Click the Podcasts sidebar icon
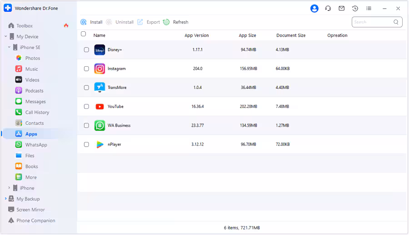Viewport: 409px width, 235px height. click(19, 91)
